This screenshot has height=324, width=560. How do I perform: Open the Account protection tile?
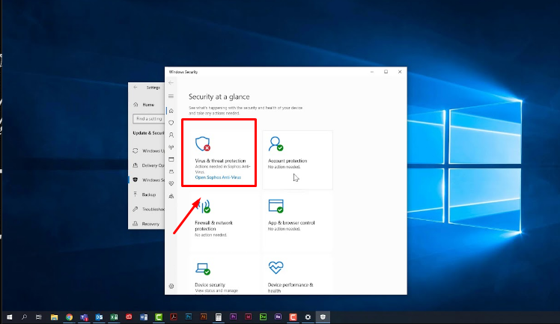(x=297, y=159)
